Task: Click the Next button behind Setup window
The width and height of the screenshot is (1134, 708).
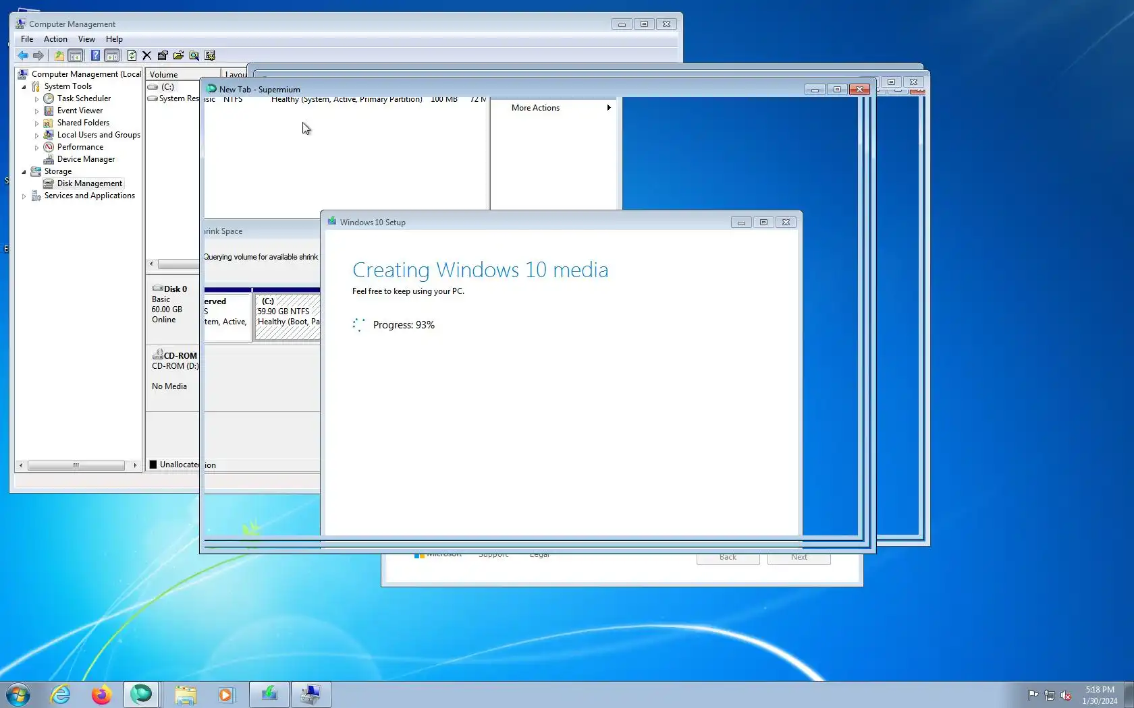Action: 799,558
